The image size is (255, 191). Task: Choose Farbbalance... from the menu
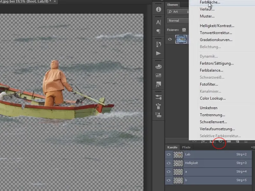(x=211, y=70)
